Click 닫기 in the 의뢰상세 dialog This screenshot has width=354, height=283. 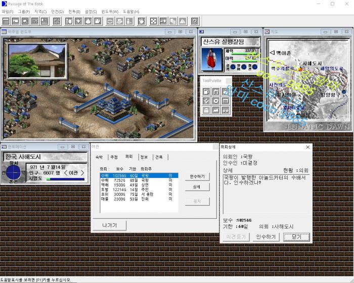click(296, 237)
